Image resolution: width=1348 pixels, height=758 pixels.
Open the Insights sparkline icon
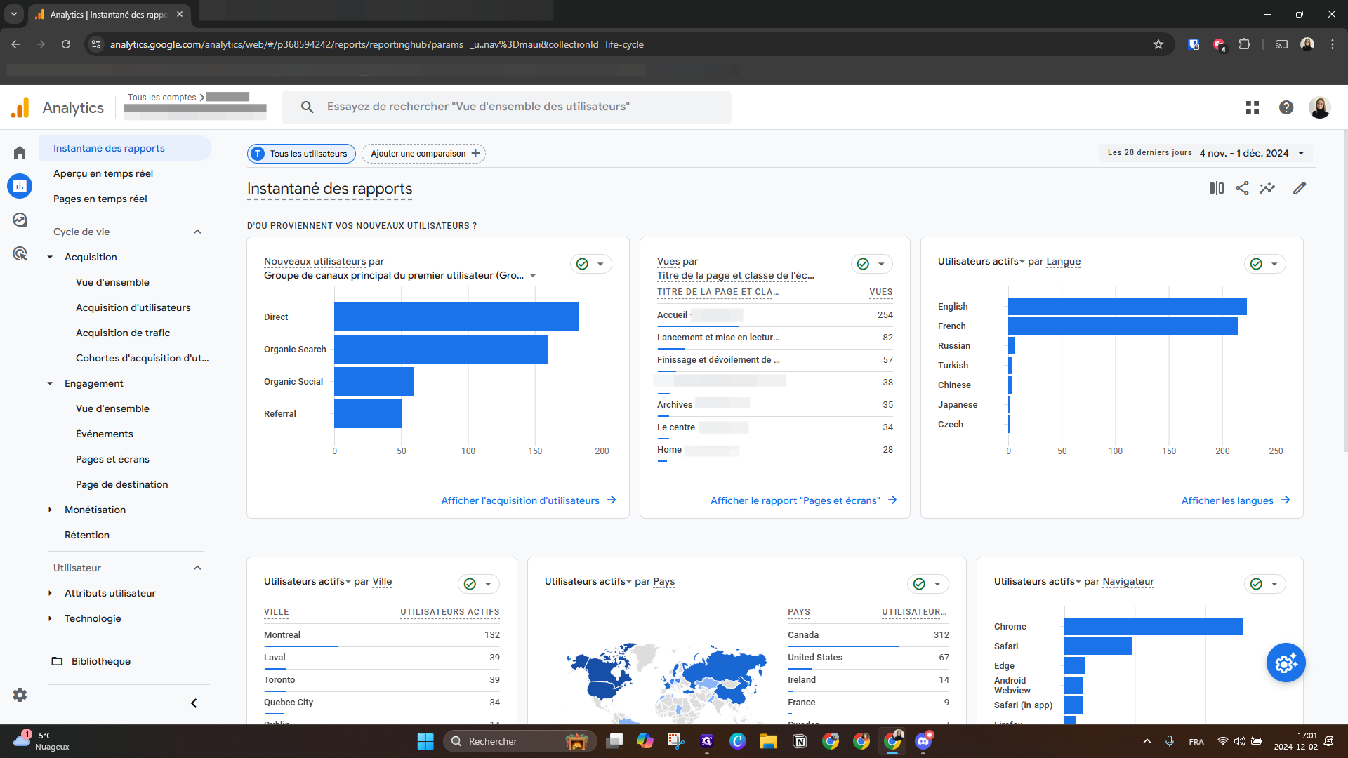pos(1267,188)
